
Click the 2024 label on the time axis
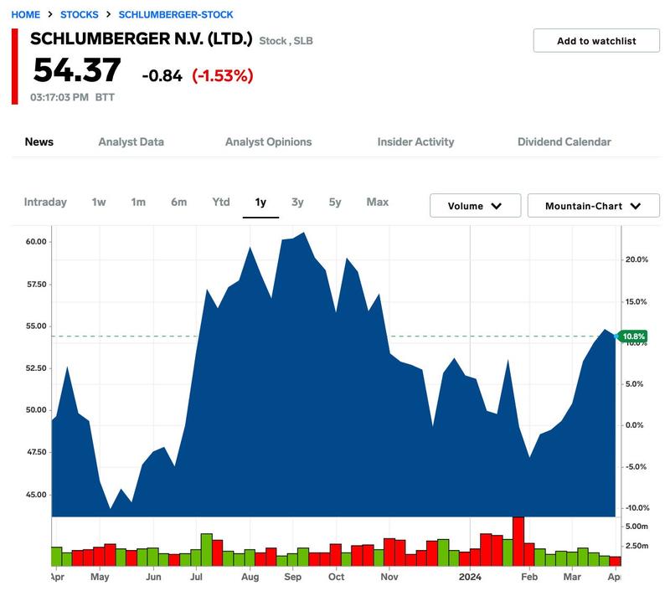pyautogui.click(x=470, y=577)
